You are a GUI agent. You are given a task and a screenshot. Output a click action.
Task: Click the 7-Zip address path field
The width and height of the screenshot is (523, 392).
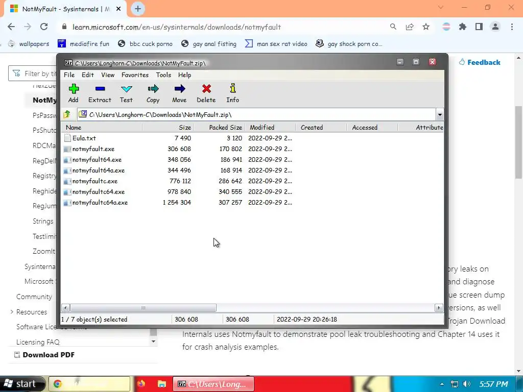[x=256, y=115]
